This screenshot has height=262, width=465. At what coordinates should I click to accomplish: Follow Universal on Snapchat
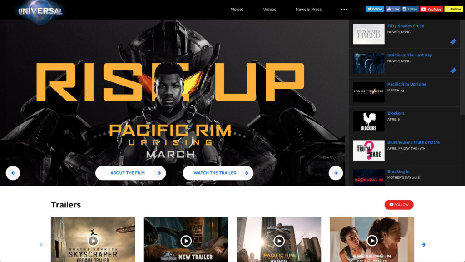pos(454,9)
